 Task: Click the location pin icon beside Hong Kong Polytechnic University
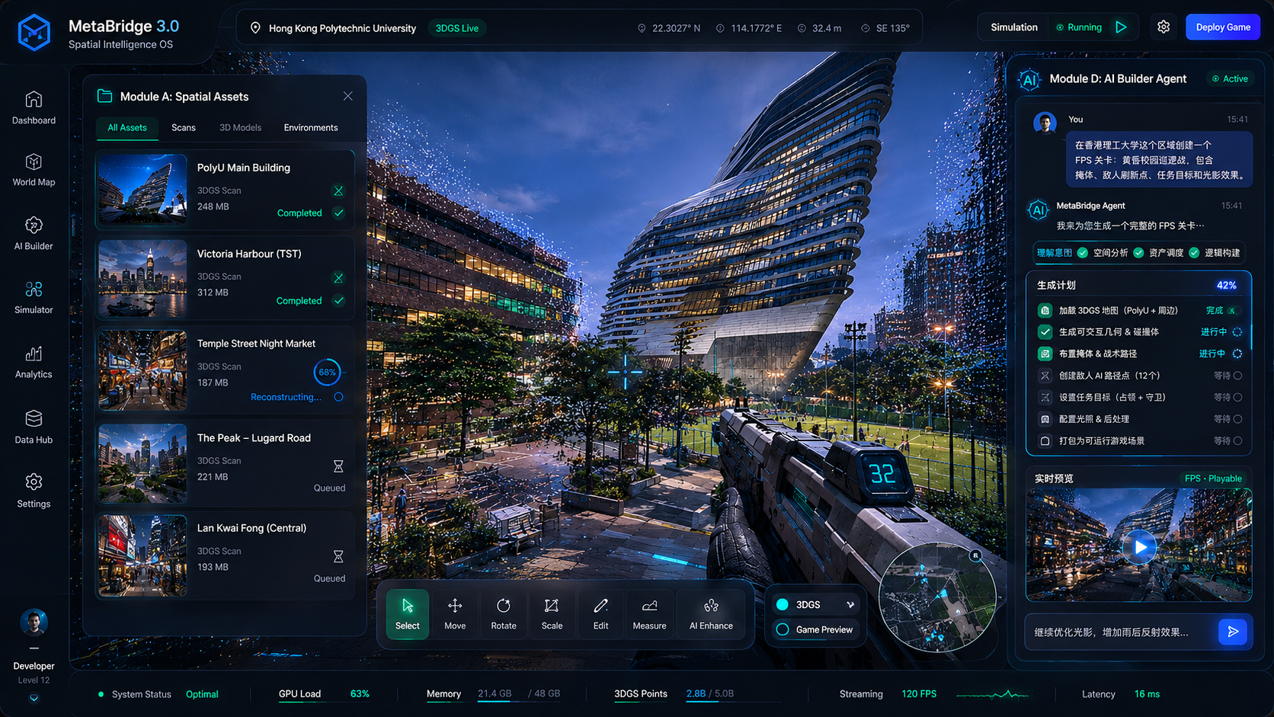coord(255,28)
